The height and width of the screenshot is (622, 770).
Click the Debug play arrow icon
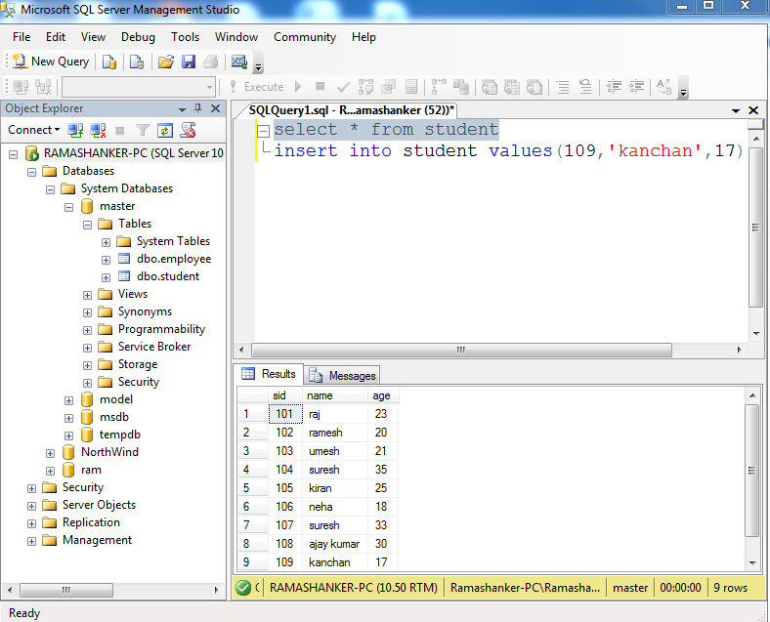click(298, 87)
